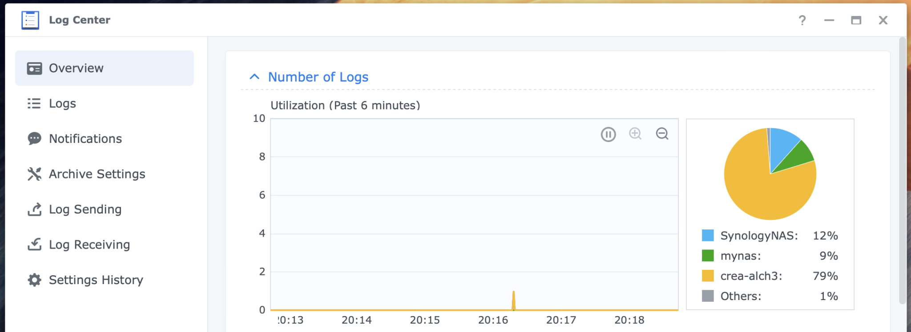
Task: Click the Others gray legend swatch
Action: pos(708,296)
